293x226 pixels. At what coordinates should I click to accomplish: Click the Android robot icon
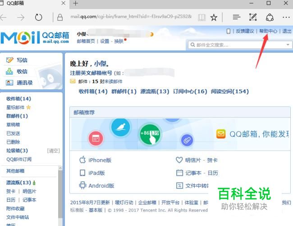click(82, 185)
